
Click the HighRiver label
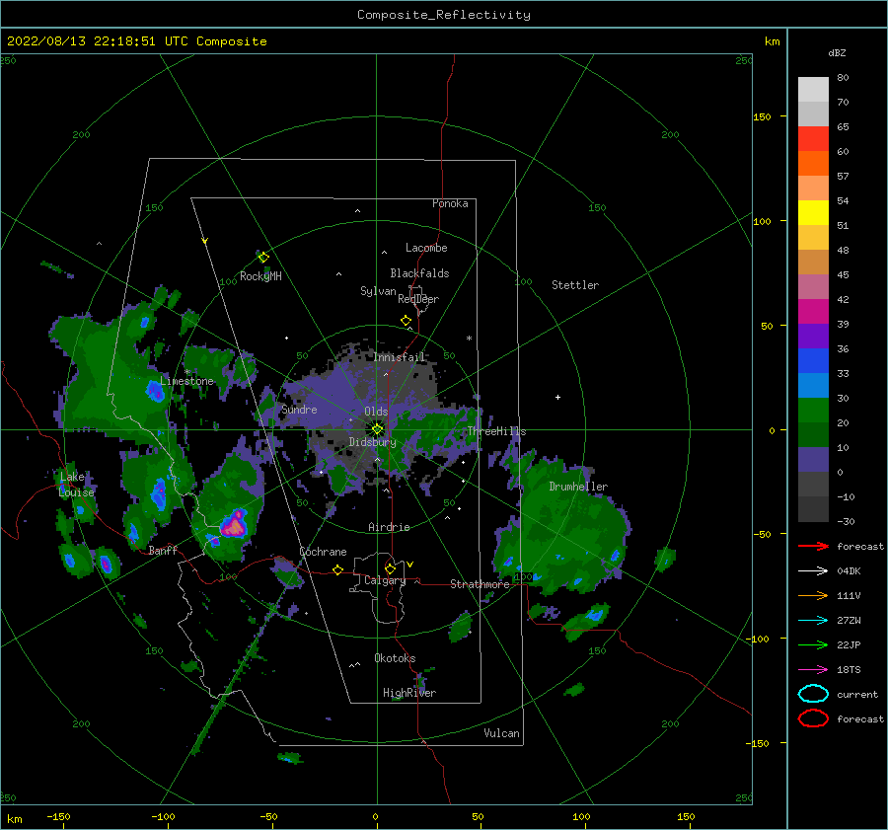409,693
